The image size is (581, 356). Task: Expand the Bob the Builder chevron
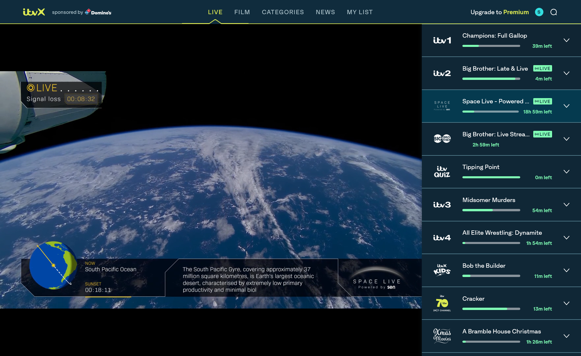[x=567, y=270]
